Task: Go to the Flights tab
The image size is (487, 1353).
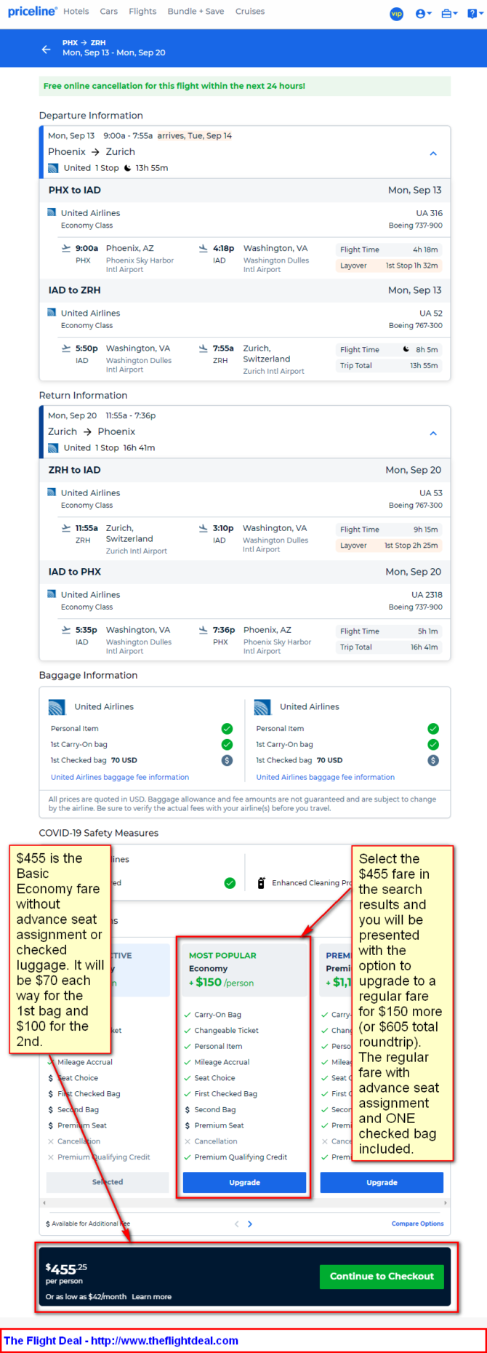Action: point(142,12)
